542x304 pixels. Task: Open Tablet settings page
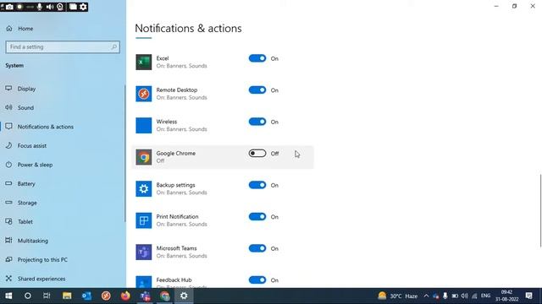62,221
